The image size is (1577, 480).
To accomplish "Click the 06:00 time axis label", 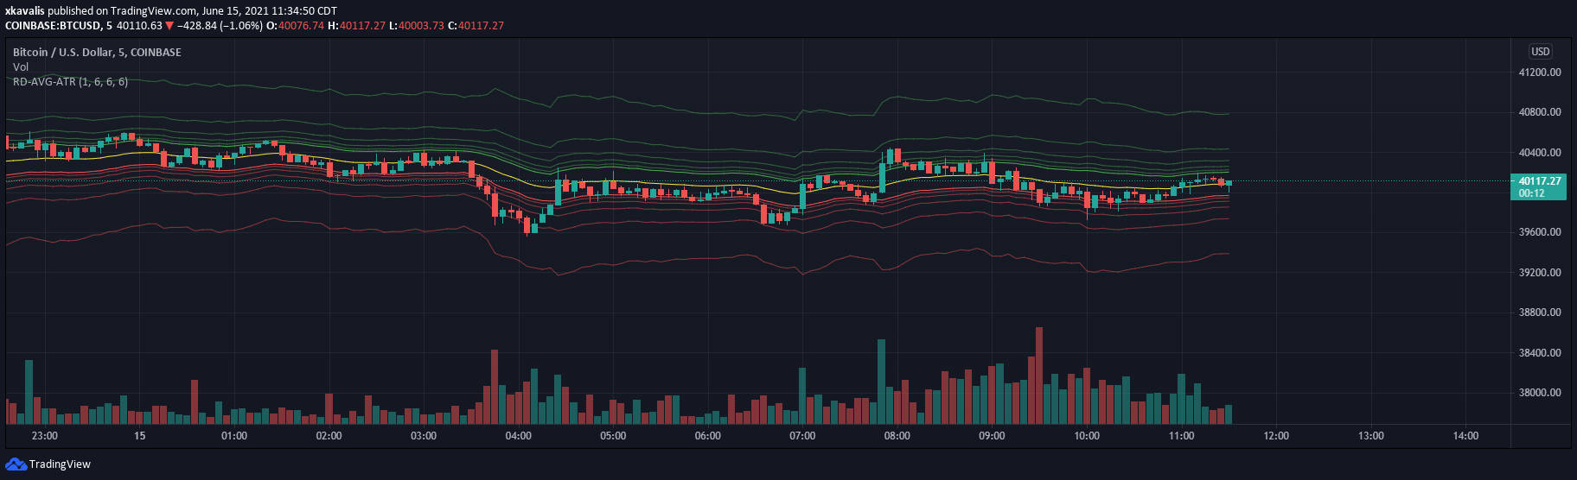I will tap(708, 436).
